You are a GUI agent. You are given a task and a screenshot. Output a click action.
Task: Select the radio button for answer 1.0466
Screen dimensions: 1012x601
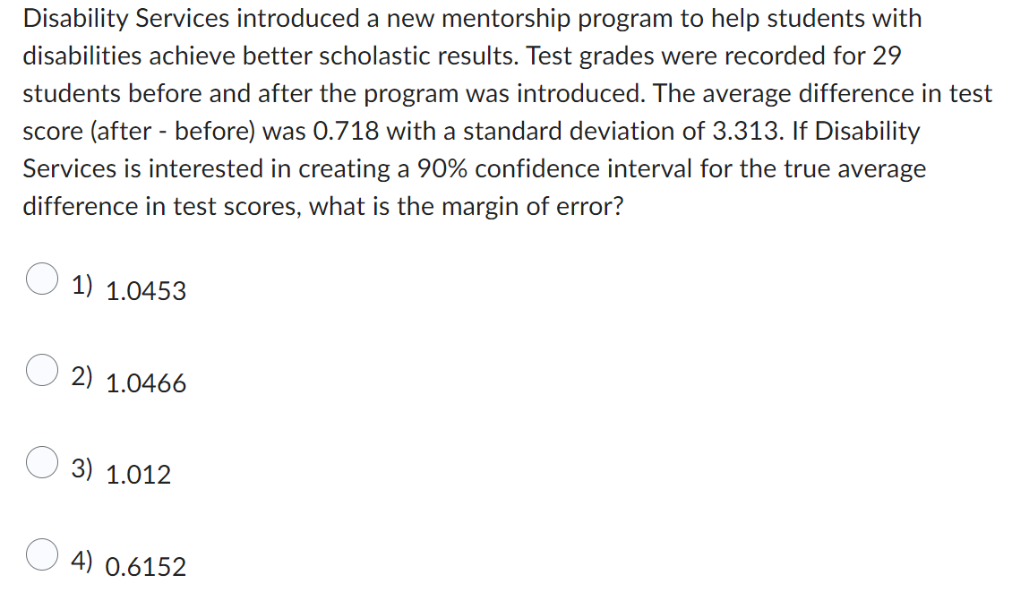(x=40, y=373)
